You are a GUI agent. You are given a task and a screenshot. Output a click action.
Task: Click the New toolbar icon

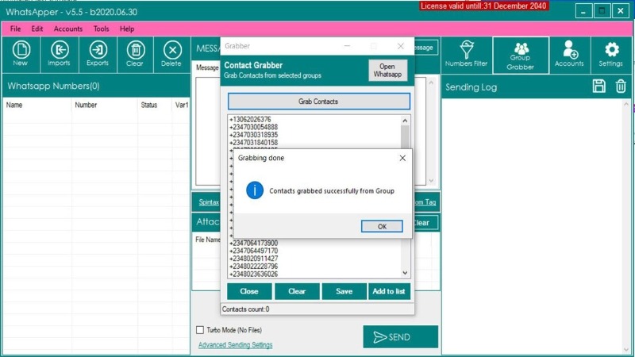(21, 54)
